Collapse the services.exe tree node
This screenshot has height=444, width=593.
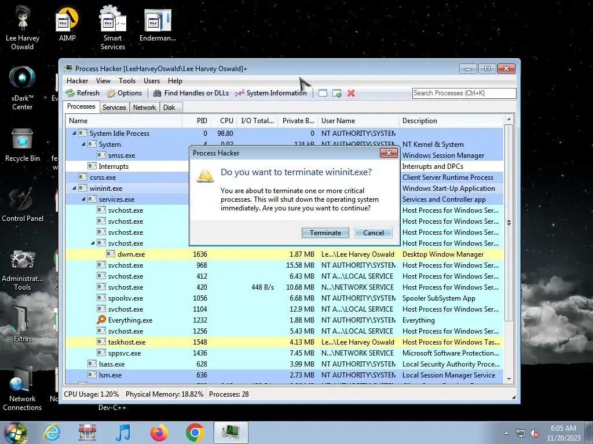(83, 199)
